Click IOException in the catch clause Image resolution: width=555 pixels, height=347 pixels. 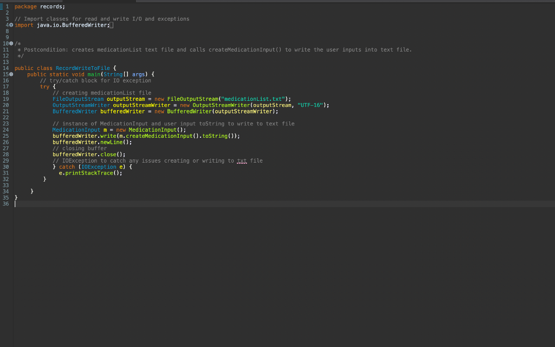click(x=99, y=166)
